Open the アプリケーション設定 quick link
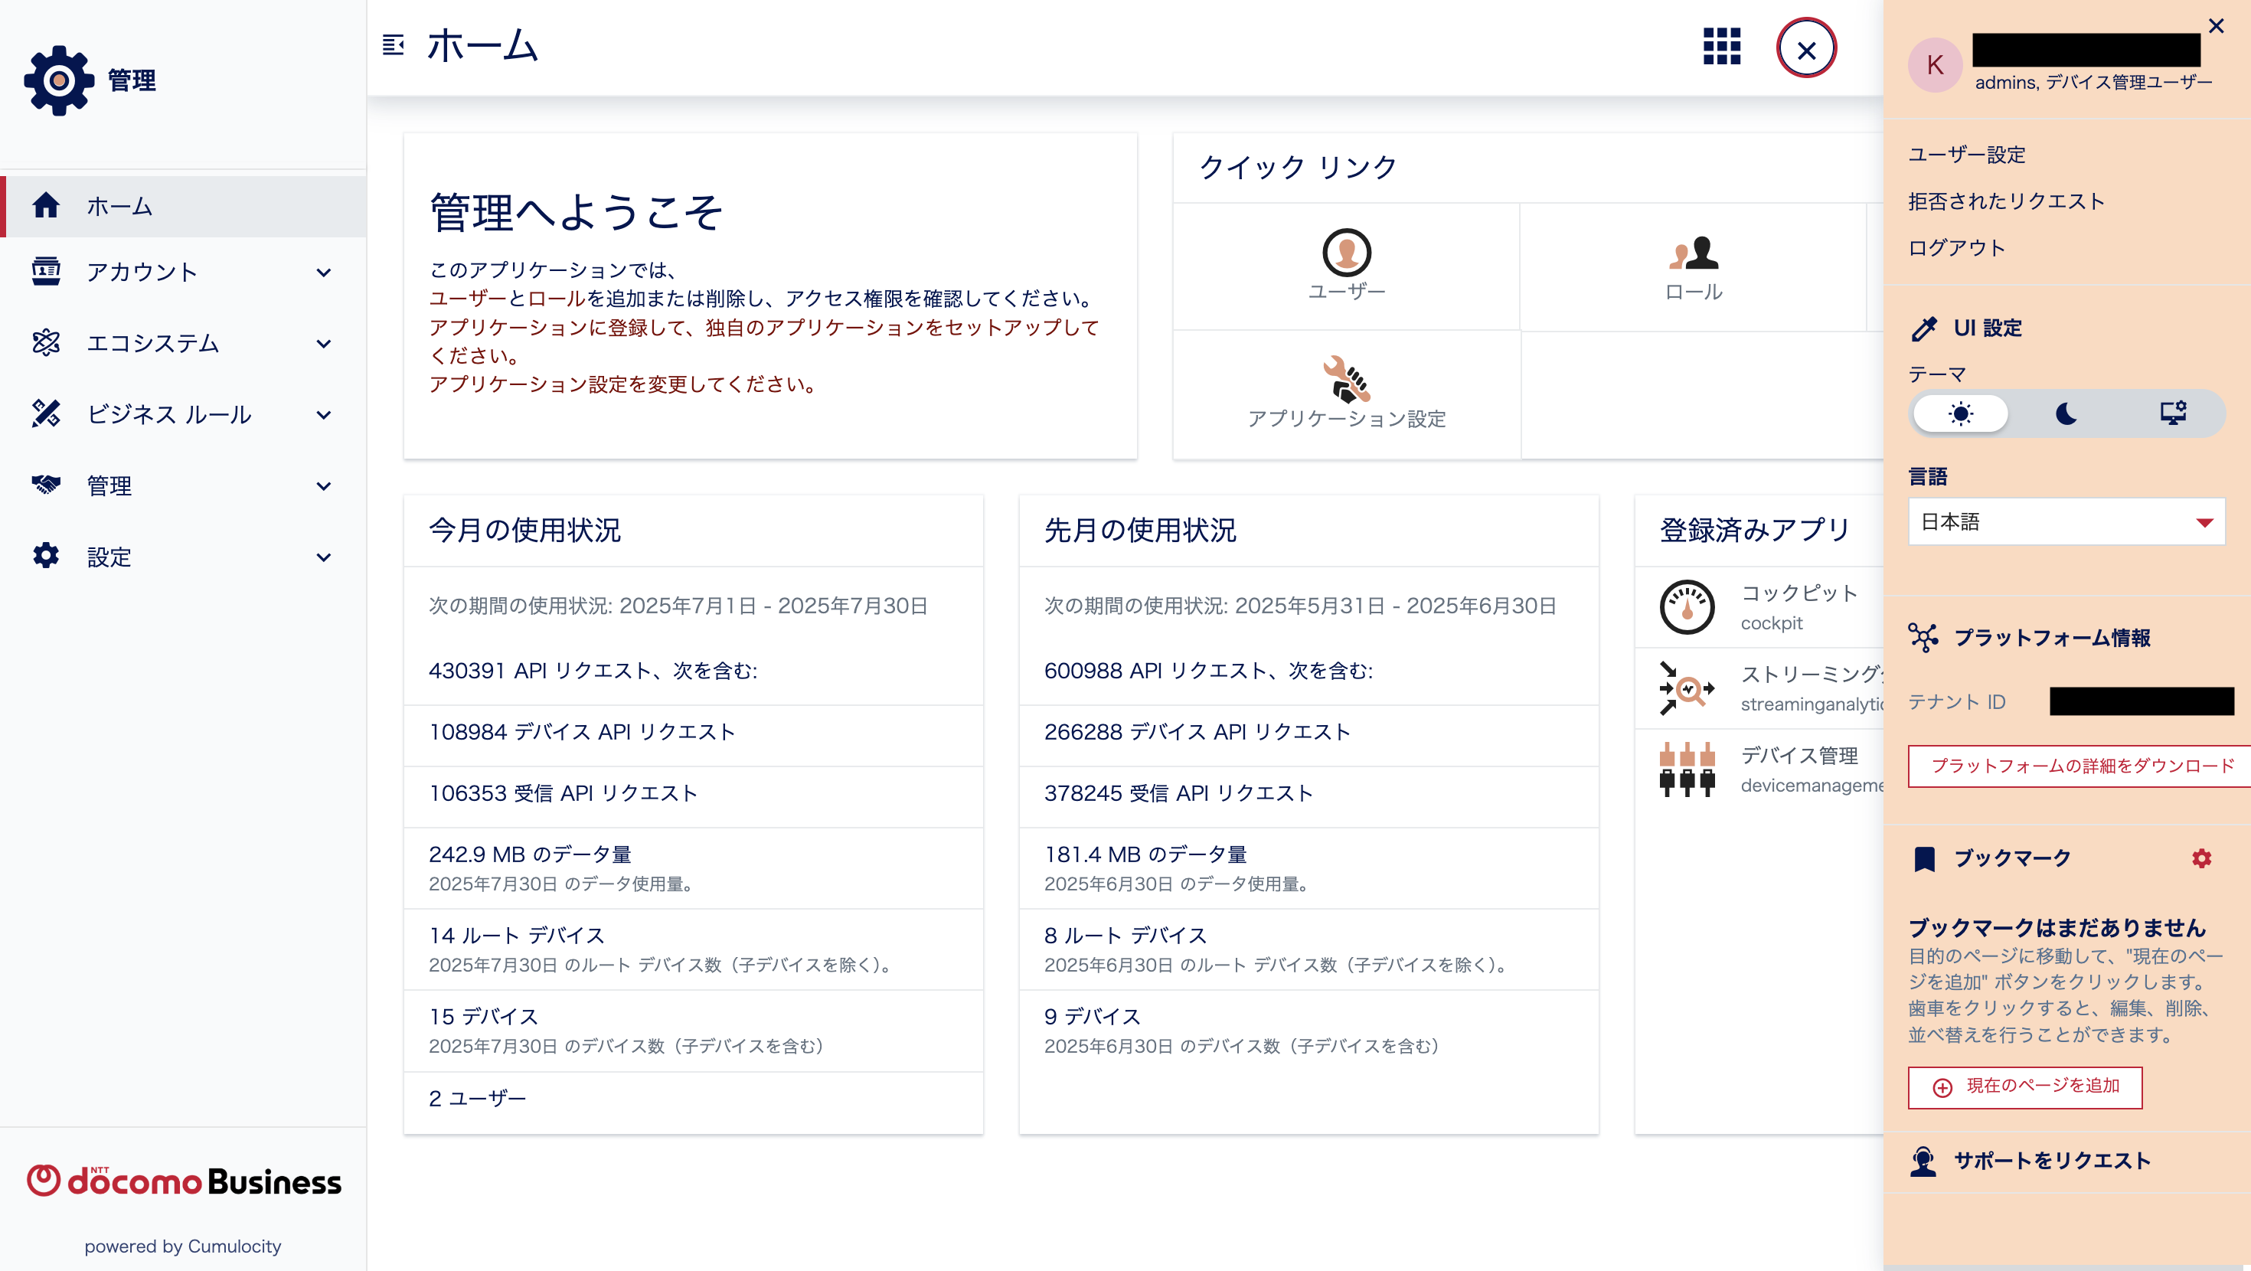2251x1271 pixels. point(1346,394)
